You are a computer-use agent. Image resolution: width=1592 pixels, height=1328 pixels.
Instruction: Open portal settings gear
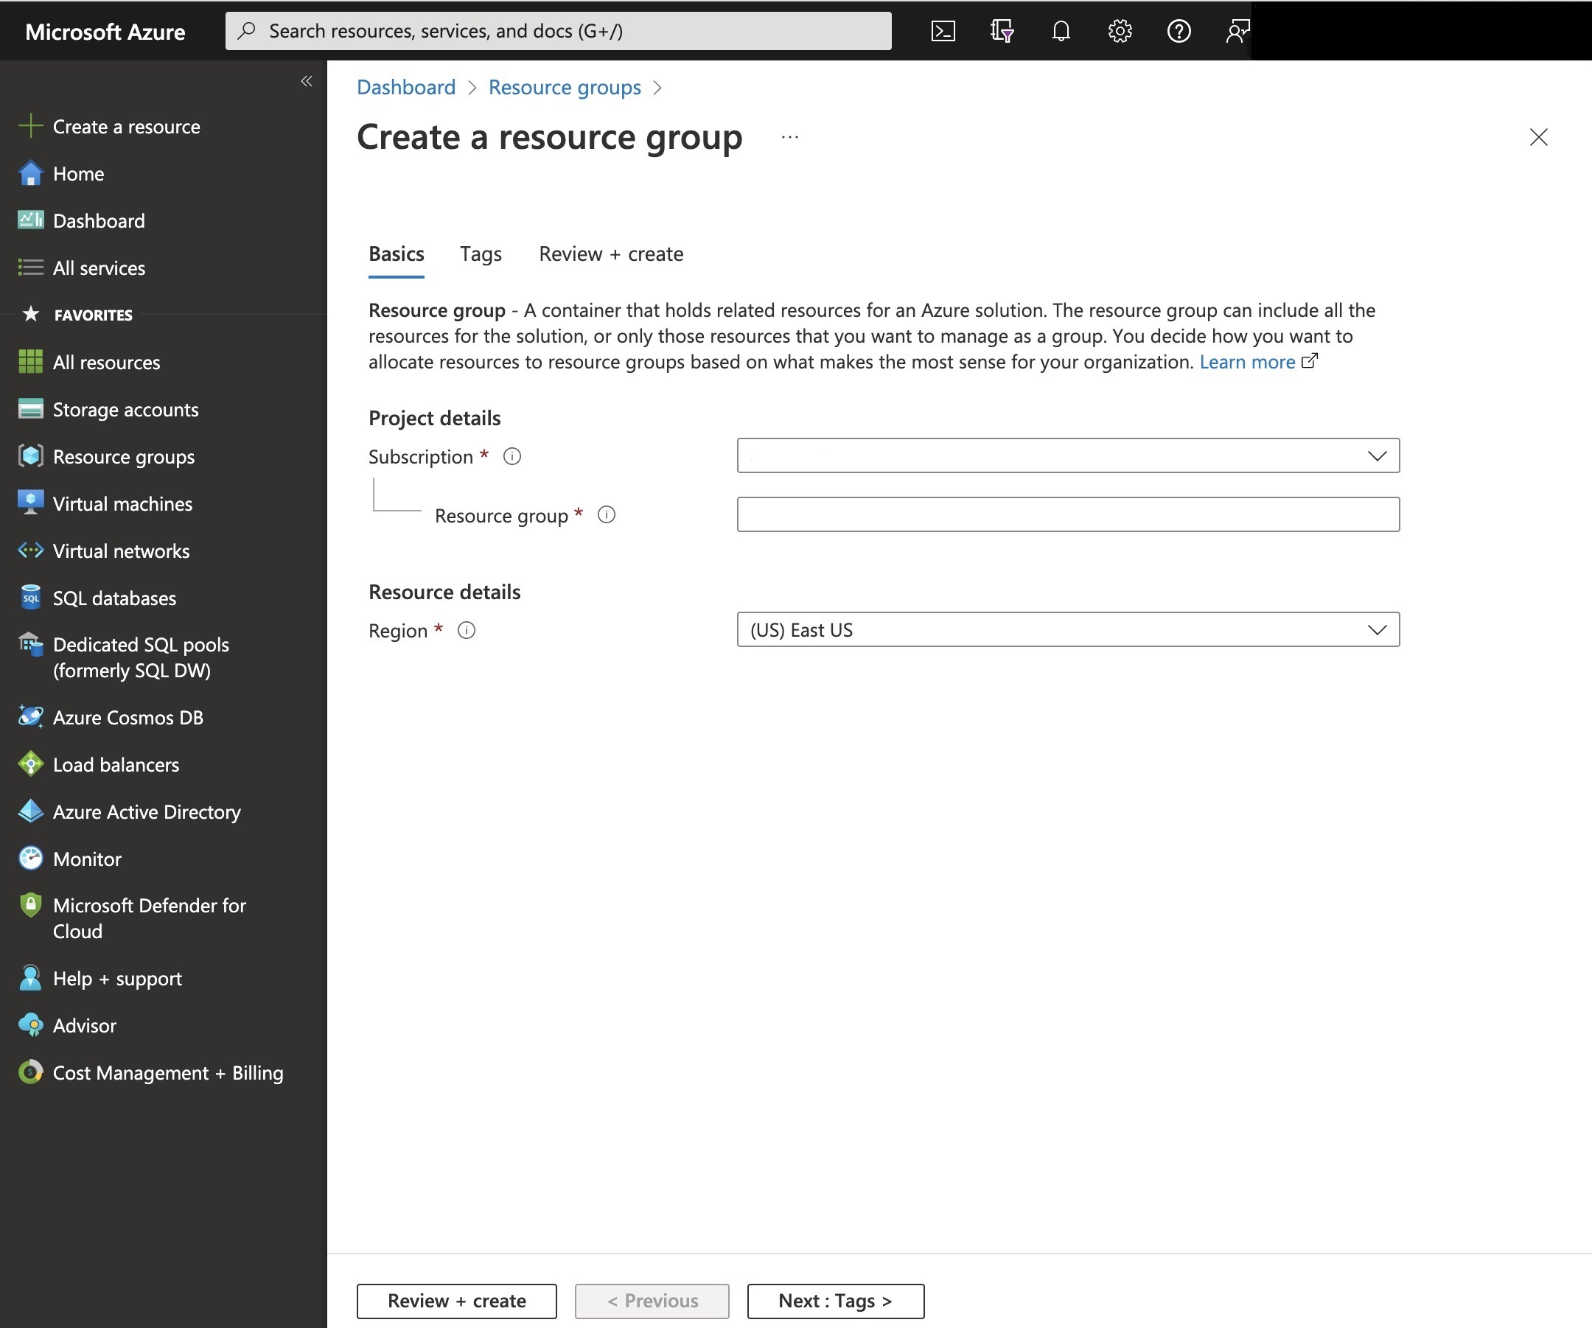(x=1120, y=31)
